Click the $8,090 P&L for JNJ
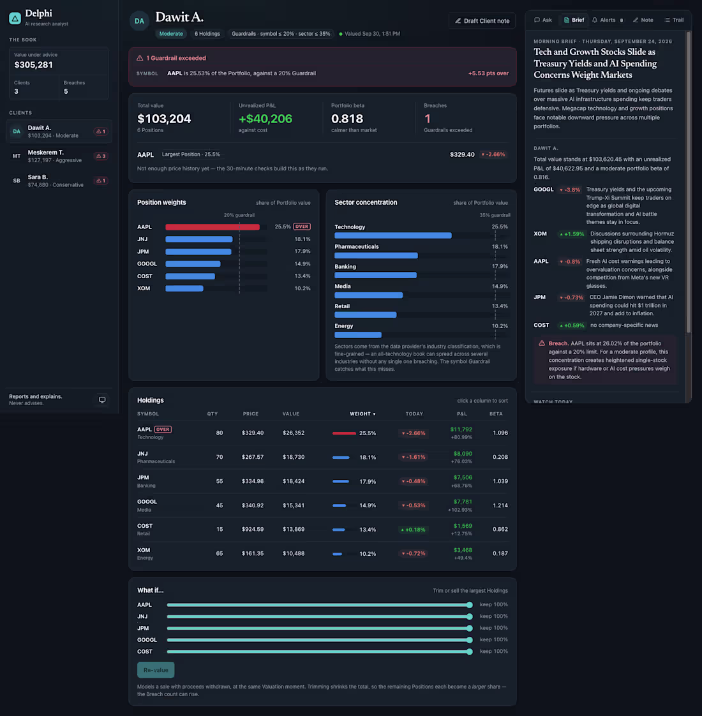This screenshot has height=716, width=702. (463, 454)
